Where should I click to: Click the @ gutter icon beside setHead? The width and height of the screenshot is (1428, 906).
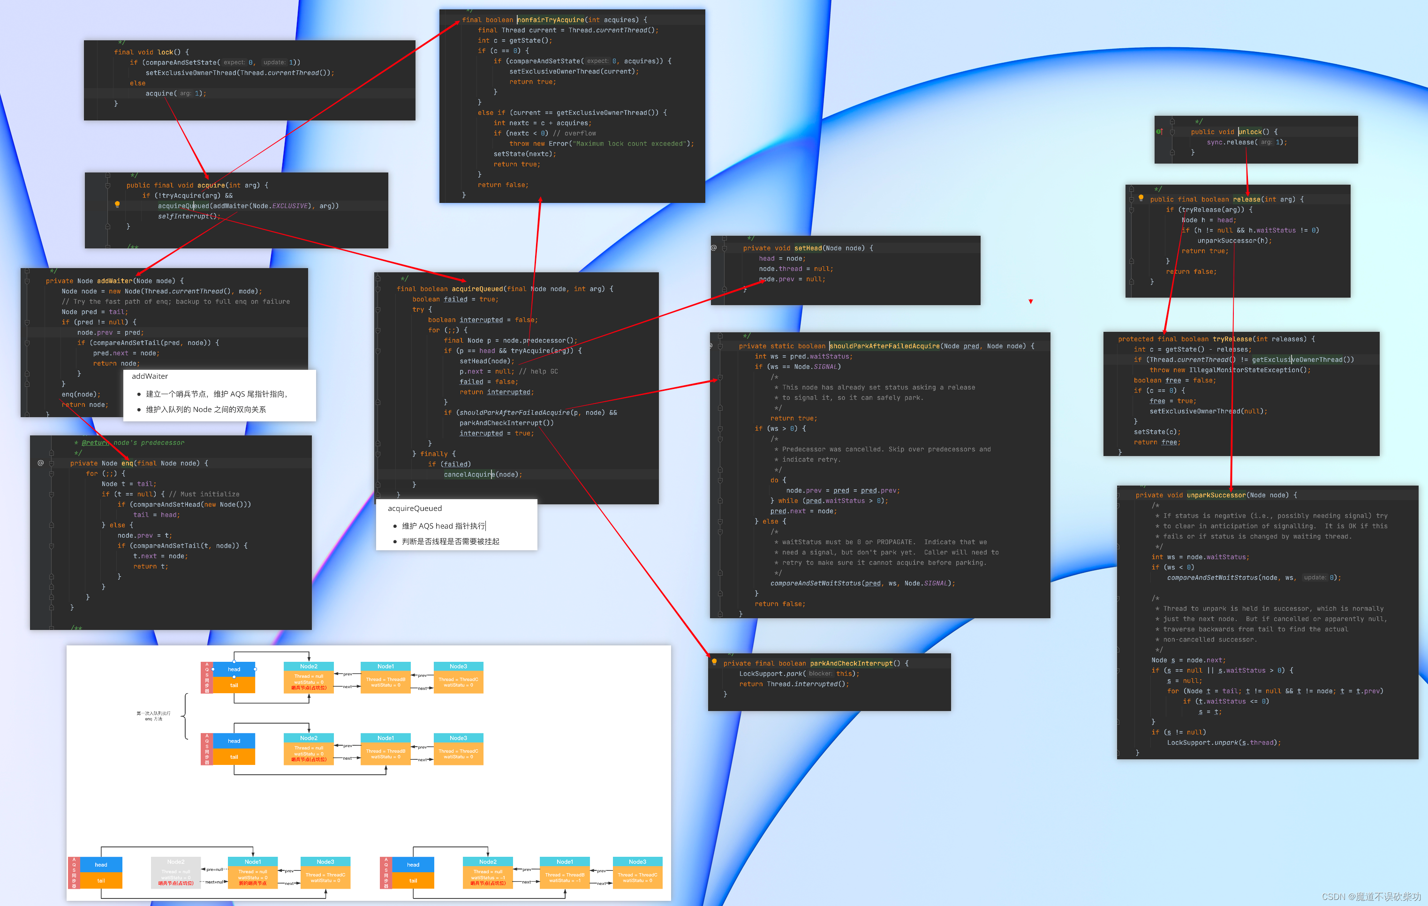point(714,247)
